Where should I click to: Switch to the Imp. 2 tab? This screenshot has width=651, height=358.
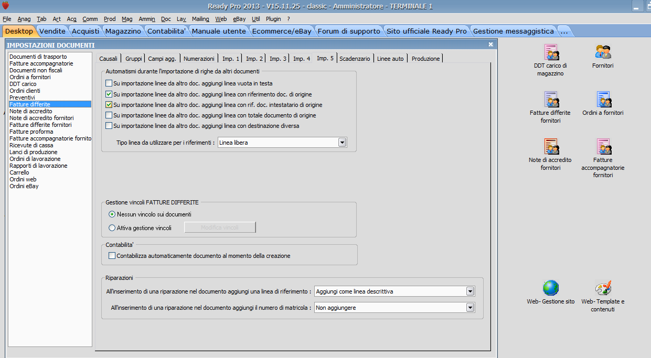(x=255, y=59)
